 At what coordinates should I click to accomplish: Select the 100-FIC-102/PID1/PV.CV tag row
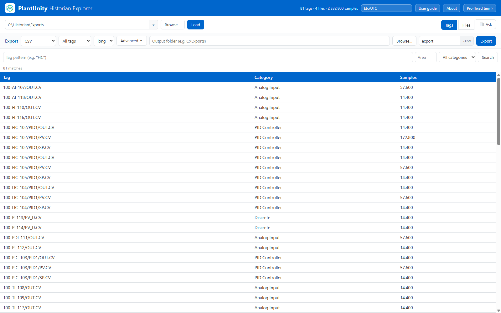248,137
